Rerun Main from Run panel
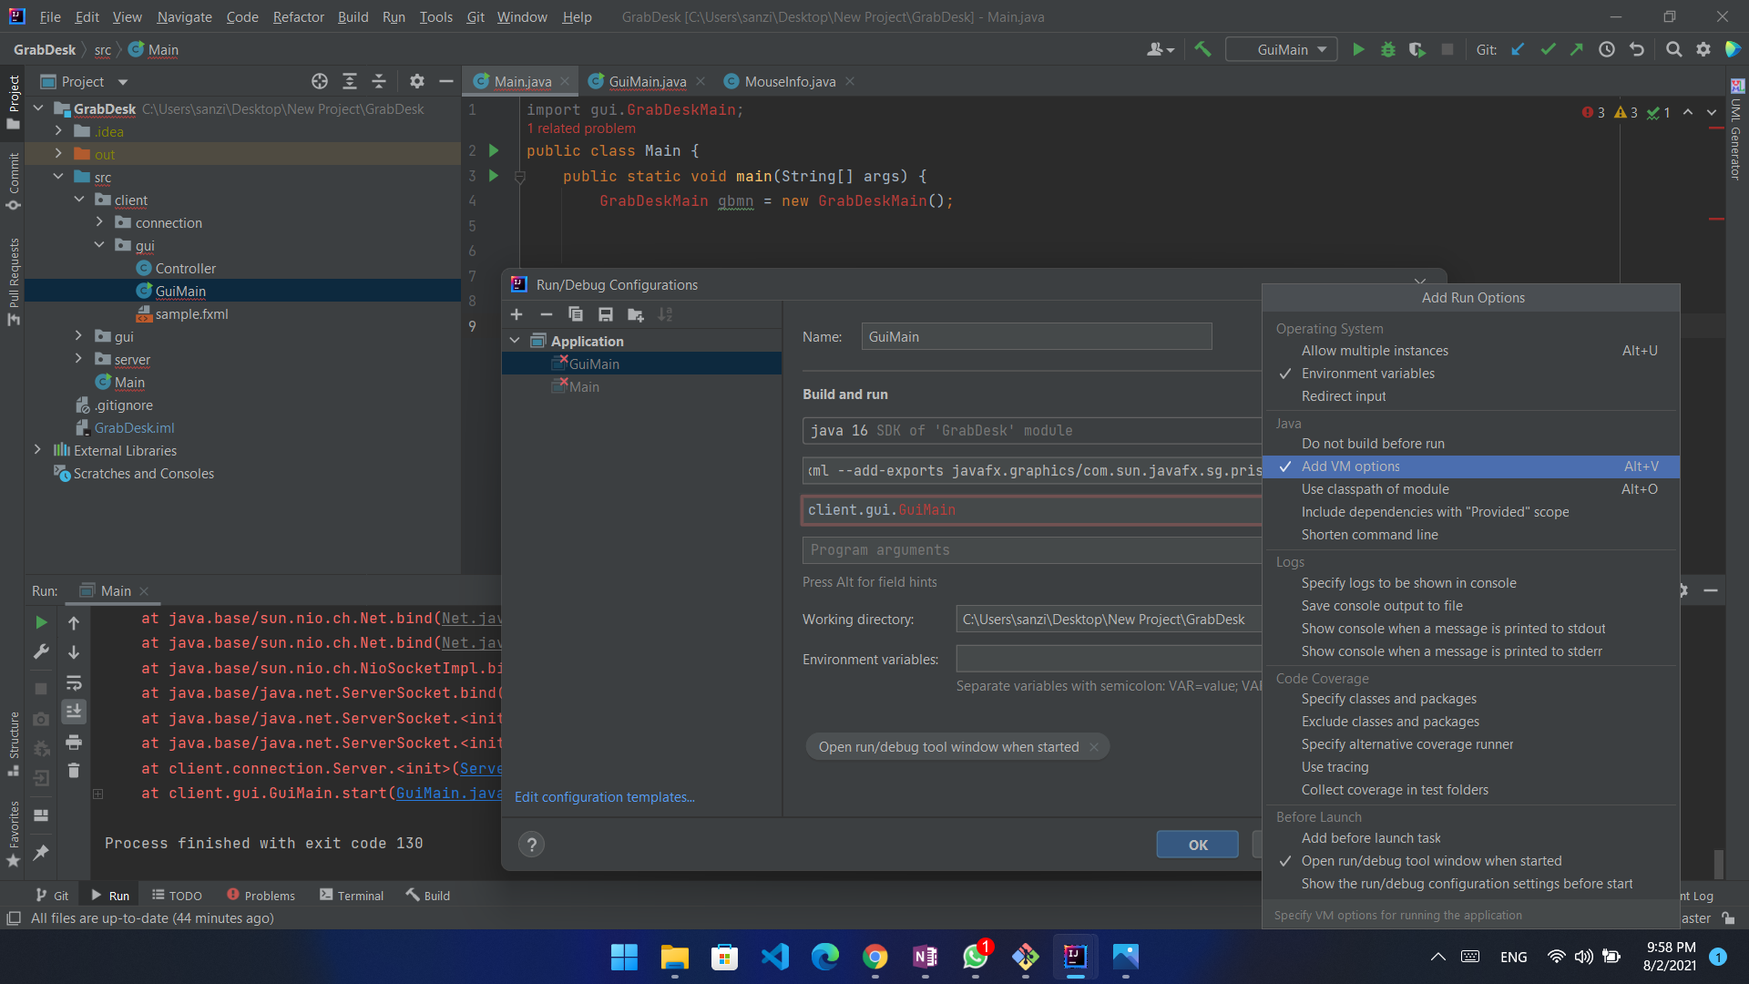 41,622
